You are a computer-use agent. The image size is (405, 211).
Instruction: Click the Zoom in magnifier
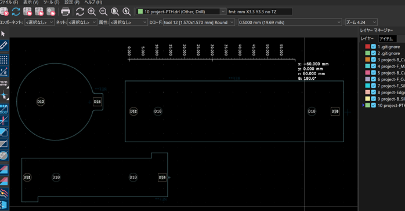[x=92, y=12]
